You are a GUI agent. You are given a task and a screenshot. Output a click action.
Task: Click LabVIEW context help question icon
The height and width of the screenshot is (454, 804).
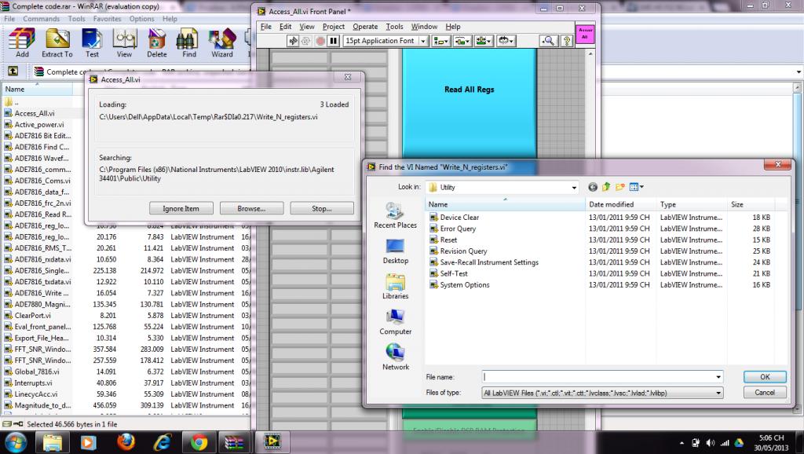pos(567,41)
